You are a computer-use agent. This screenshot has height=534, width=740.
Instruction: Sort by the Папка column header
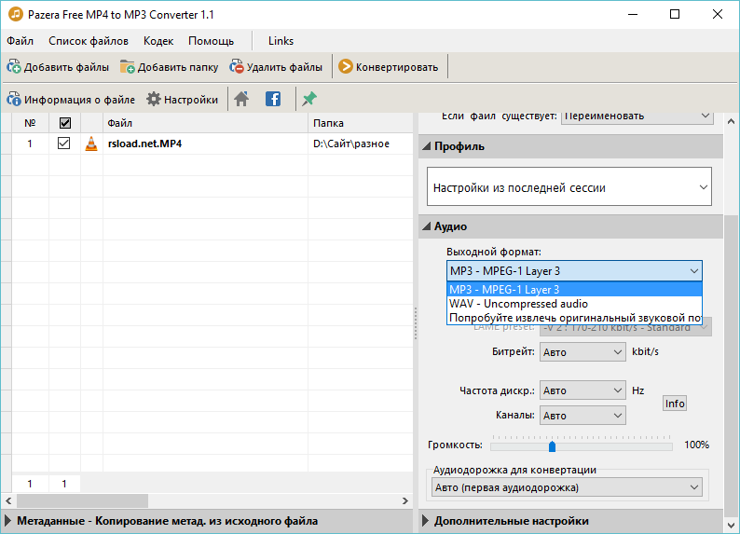click(x=360, y=123)
